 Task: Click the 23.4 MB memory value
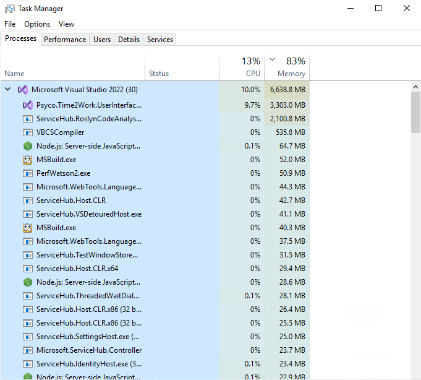tap(292, 364)
